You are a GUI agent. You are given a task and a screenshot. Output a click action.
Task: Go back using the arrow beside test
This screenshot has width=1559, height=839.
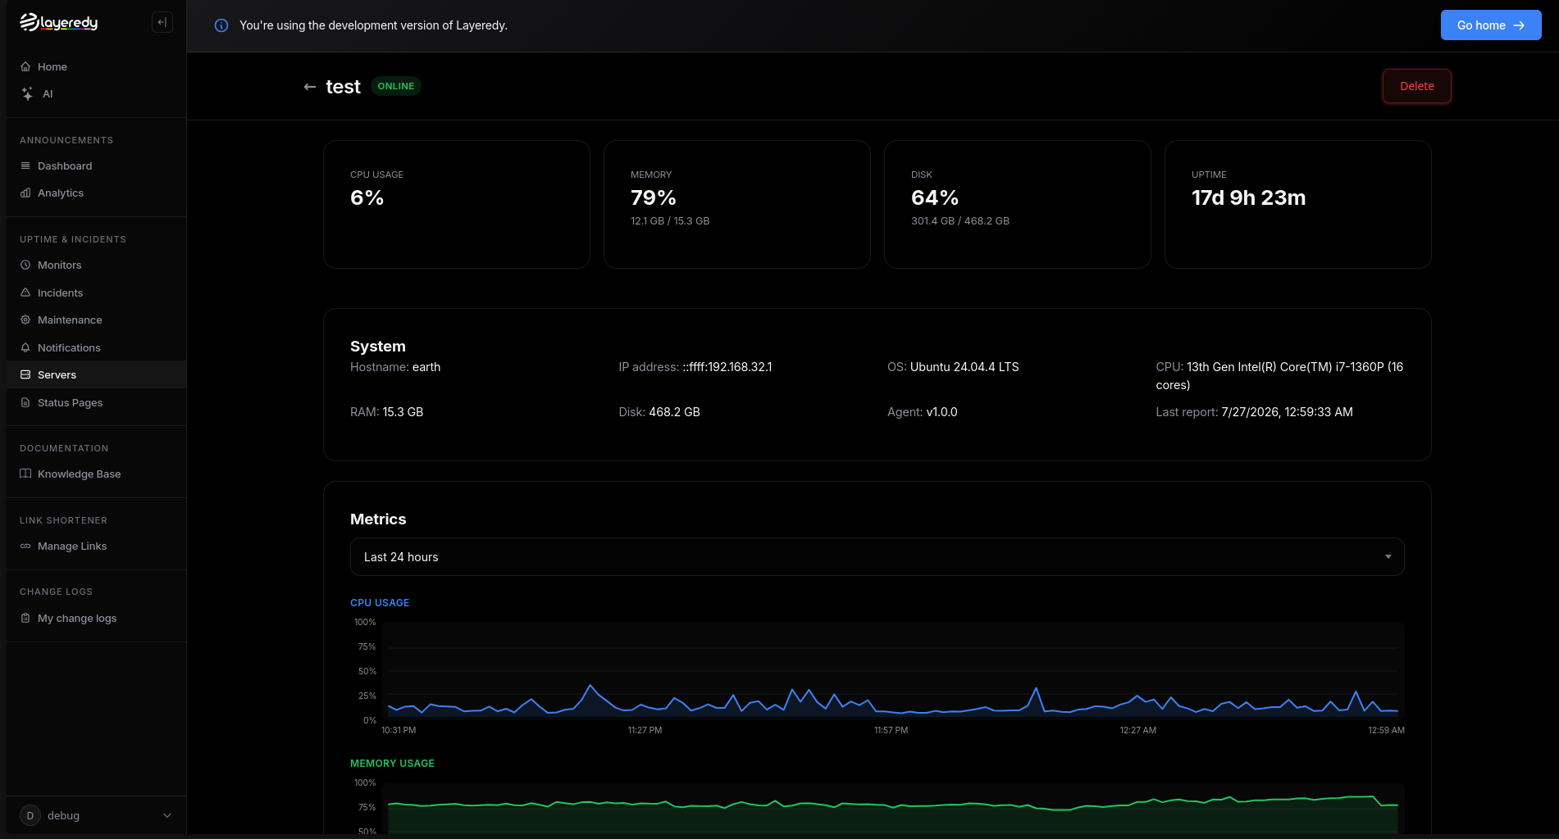point(310,87)
